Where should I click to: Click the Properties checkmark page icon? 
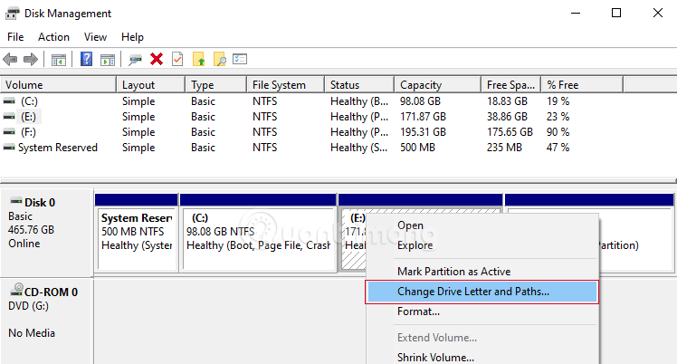[177, 60]
